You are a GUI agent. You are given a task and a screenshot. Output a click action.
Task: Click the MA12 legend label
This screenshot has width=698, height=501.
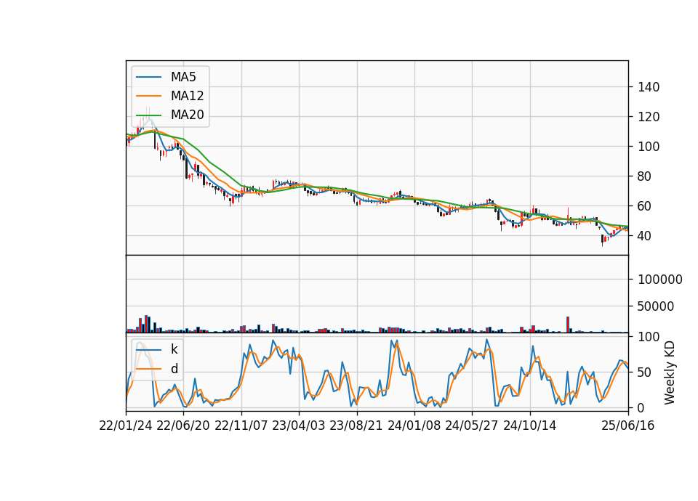187,96
